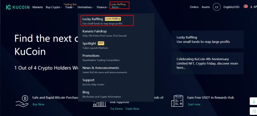Click the Trading Bot label above Trade

click(70, 4)
